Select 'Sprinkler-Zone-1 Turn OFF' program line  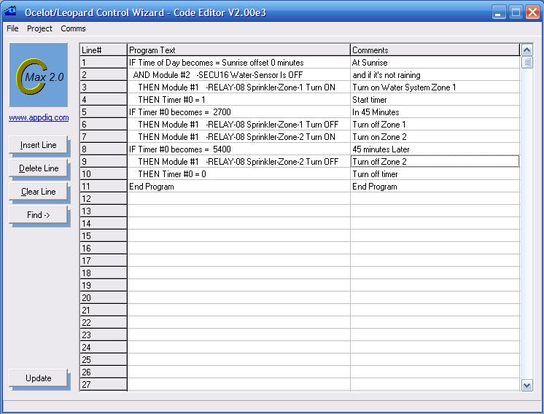coord(238,125)
